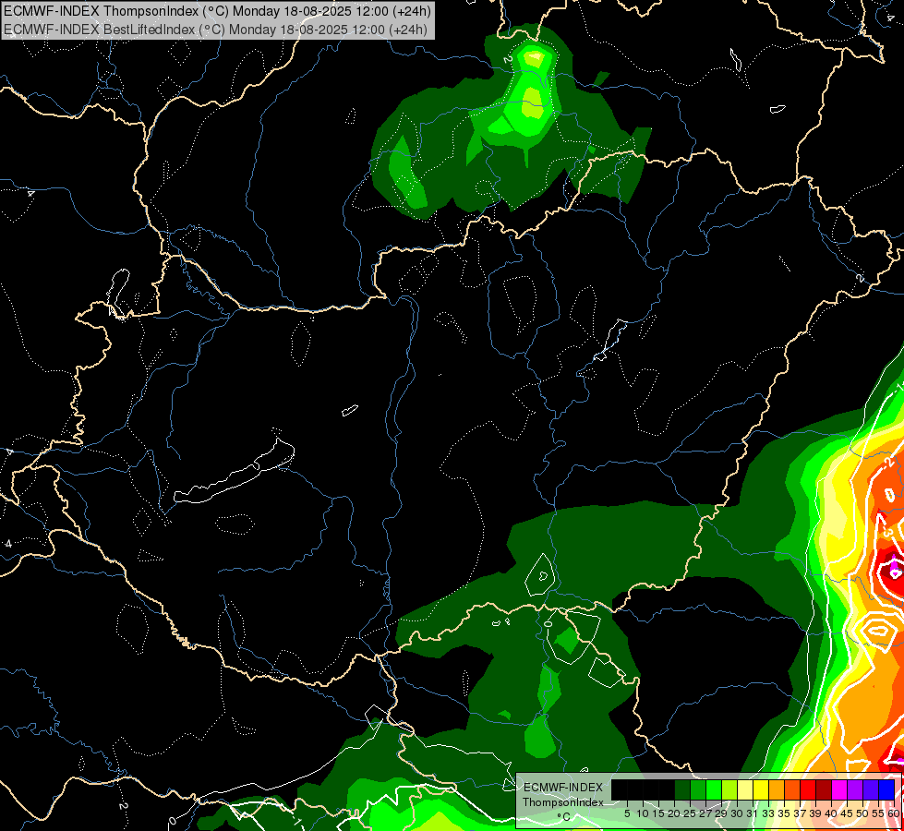Click the indigo 50–55 legend swatch
The image size is (904, 831).
point(871,789)
